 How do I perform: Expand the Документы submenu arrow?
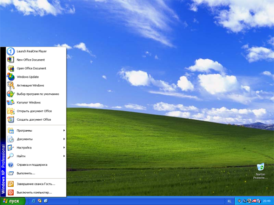64,139
